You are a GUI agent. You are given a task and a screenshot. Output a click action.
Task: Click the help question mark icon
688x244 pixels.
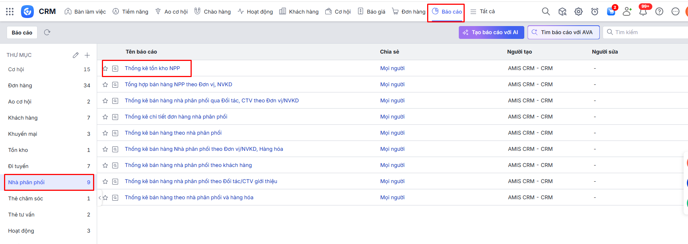coord(659,12)
